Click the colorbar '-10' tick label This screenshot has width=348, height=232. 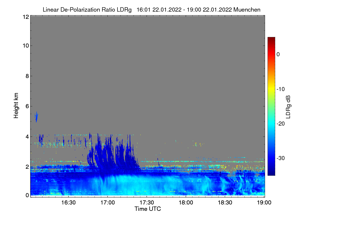(x=281, y=89)
